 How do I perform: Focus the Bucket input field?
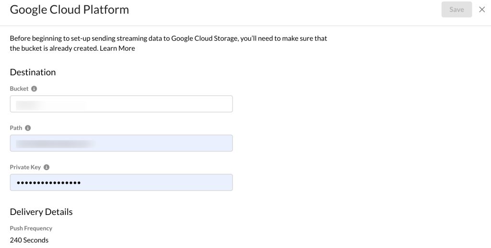pyautogui.click(x=121, y=104)
